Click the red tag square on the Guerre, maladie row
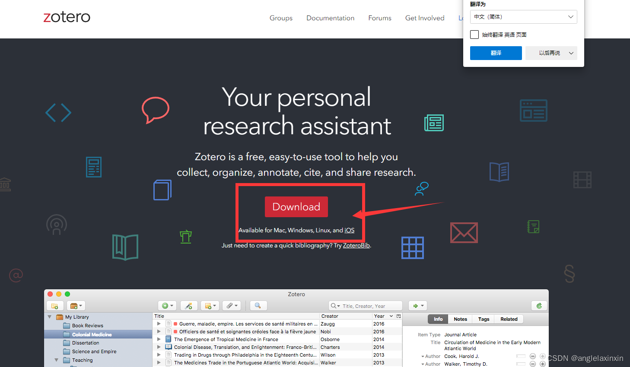Viewport: 630px width, 367px height. (x=175, y=324)
